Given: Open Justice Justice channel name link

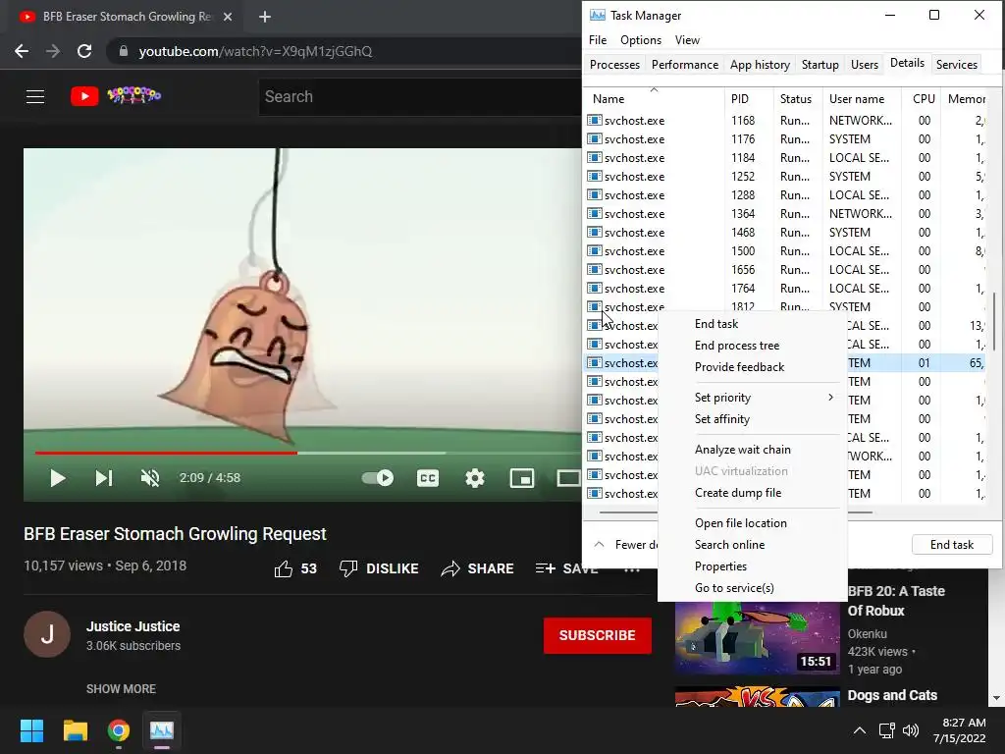Looking at the screenshot, I should click(x=133, y=626).
